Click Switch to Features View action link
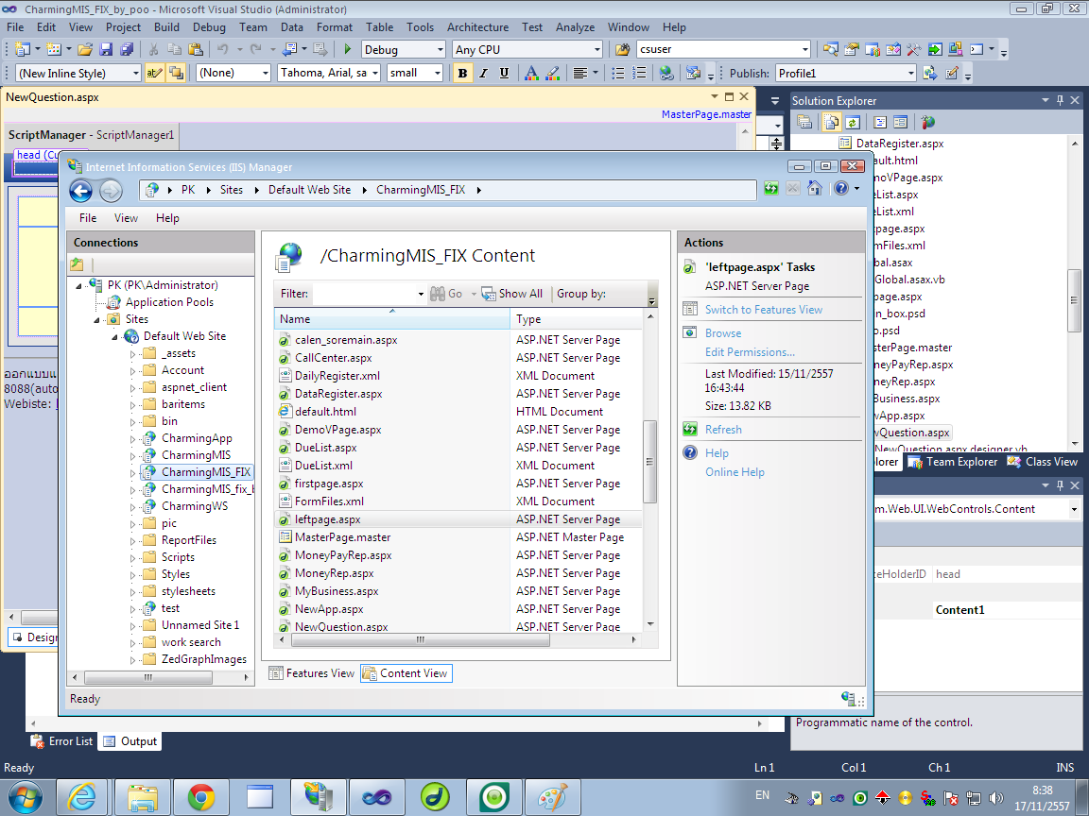The image size is (1089, 816). (763, 310)
